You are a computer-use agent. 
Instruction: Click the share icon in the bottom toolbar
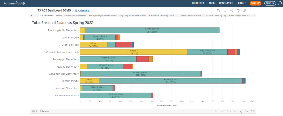pos(241,111)
